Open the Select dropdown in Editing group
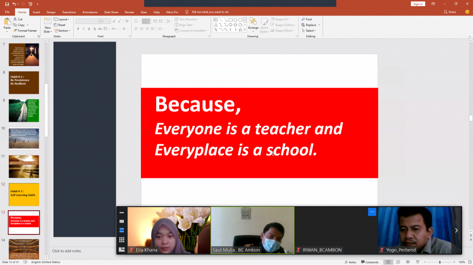Screen dimensions: 473x265 pyautogui.click(x=310, y=31)
